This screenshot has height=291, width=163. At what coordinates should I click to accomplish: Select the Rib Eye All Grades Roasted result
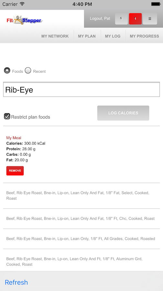coord(81,239)
